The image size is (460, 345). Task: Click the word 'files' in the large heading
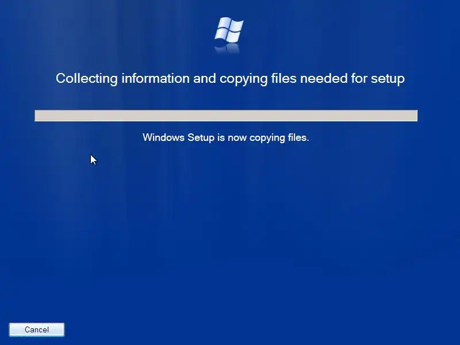click(x=283, y=78)
